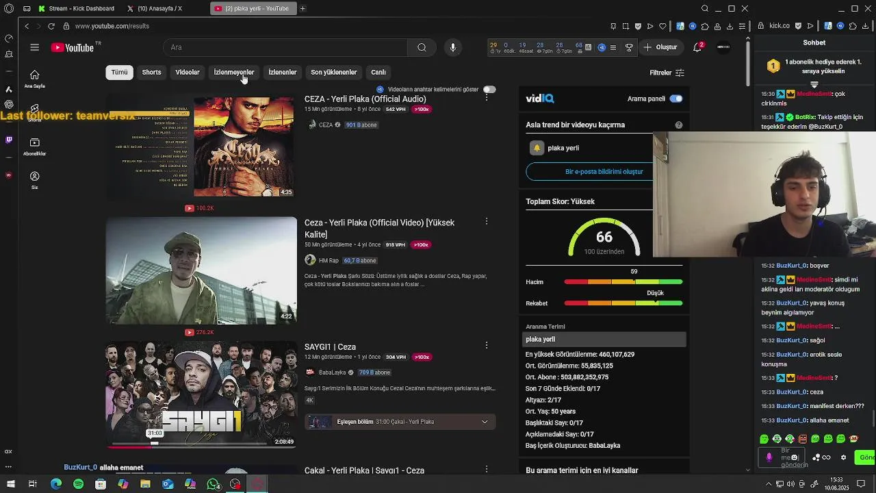
Task: Open Filtreler filter options
Action: (667, 73)
